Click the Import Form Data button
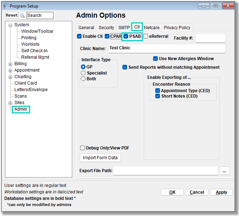The height and width of the screenshot is (216, 239). 100,158
